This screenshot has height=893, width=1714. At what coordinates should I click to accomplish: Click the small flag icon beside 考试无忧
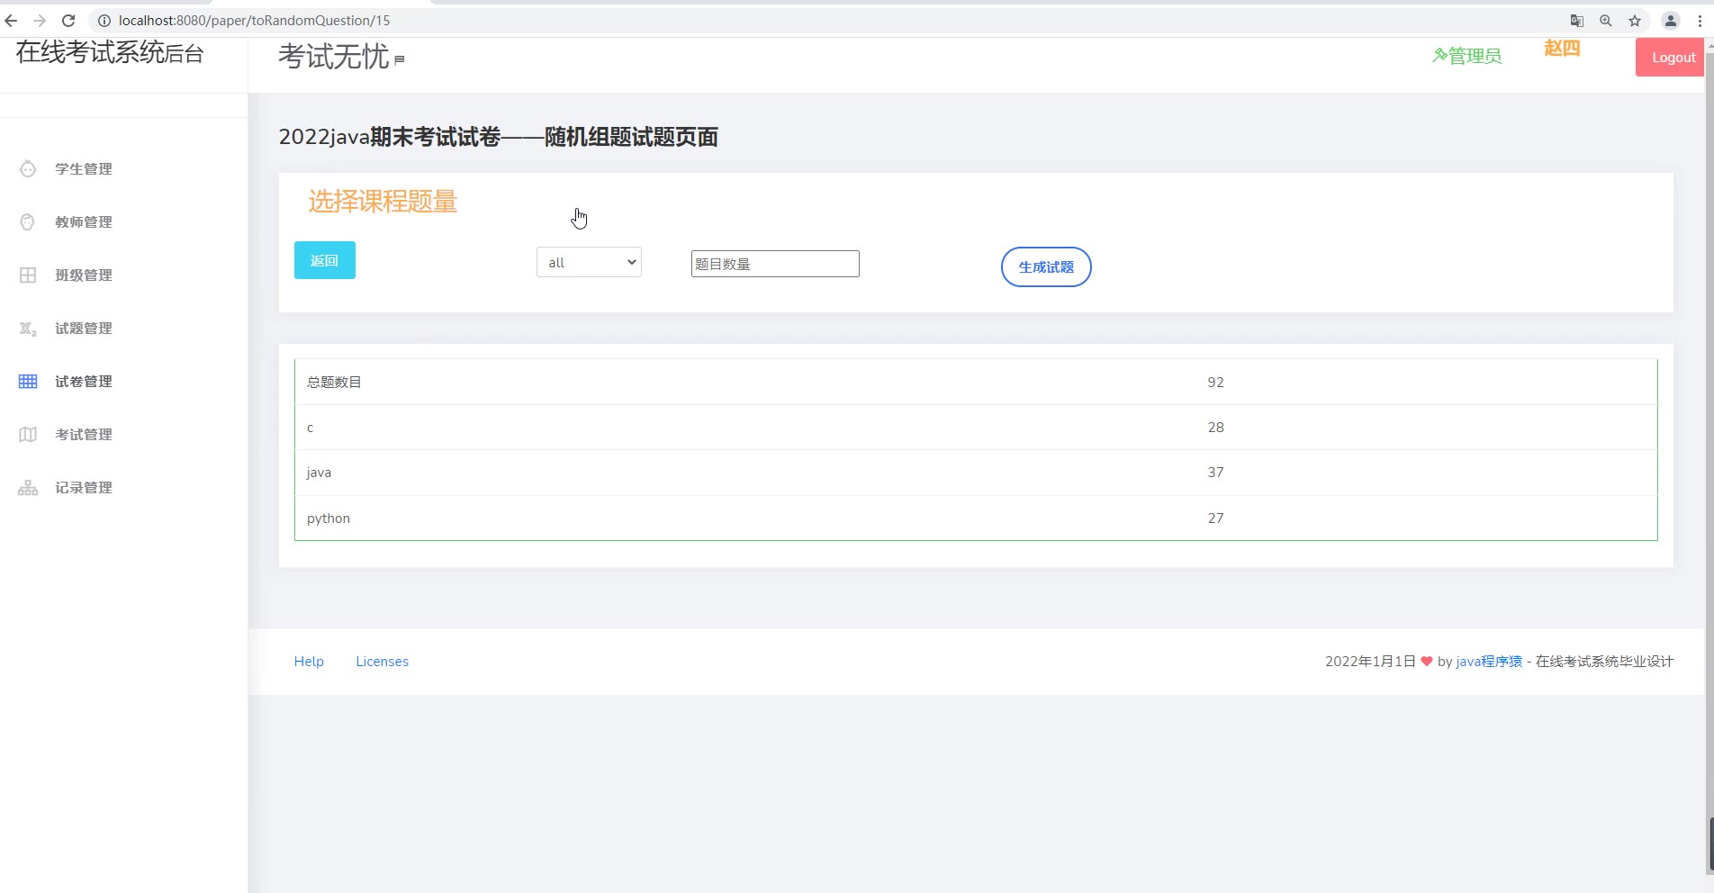pyautogui.click(x=400, y=59)
